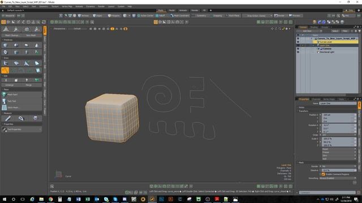Open the Default shading dropdown in viewport

click(x=77, y=29)
